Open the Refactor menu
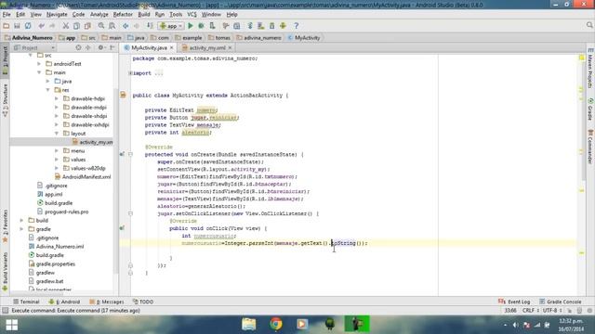Viewport: 595px width, 334px height. pyautogui.click(x=123, y=15)
